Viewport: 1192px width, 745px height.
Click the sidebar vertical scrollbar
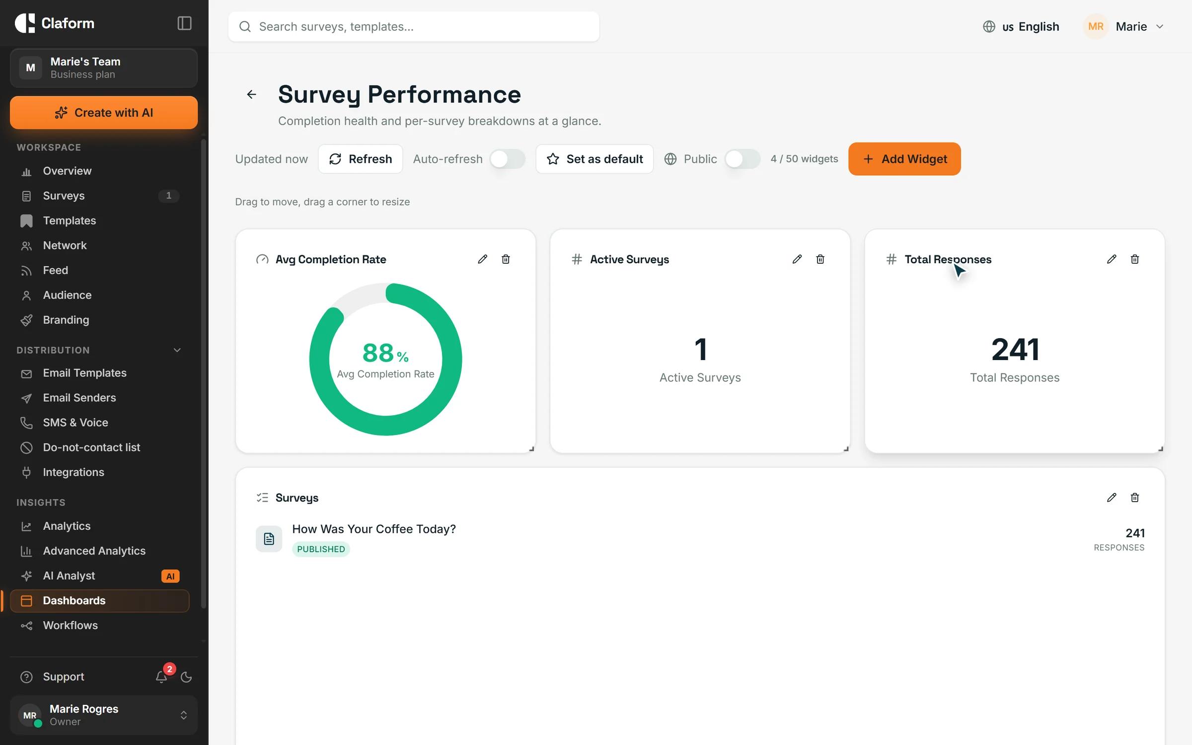(x=203, y=373)
